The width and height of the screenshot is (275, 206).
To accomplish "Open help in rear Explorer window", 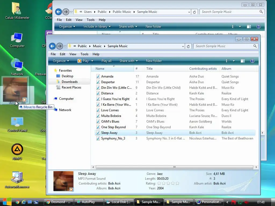I will [259, 27].
